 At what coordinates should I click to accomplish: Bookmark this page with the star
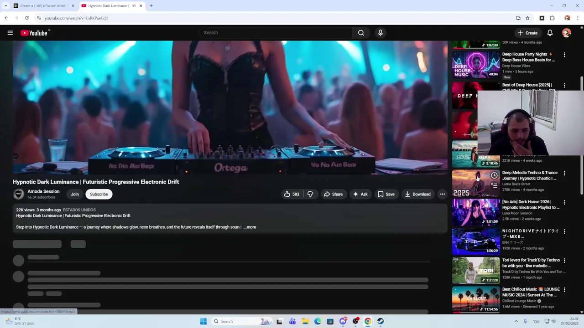[528, 18]
